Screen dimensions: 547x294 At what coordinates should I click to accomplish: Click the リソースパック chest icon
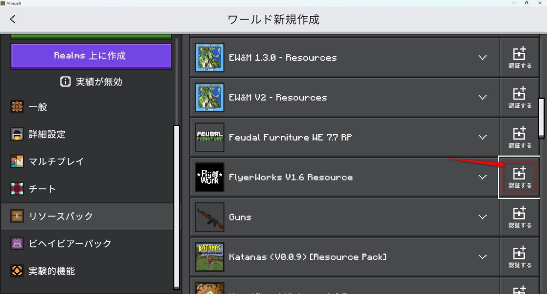coord(17,216)
